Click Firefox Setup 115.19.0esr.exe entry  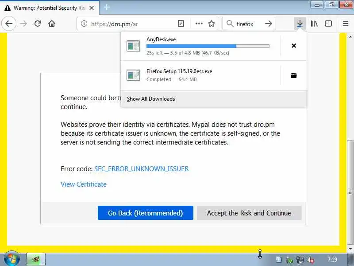tap(200, 75)
